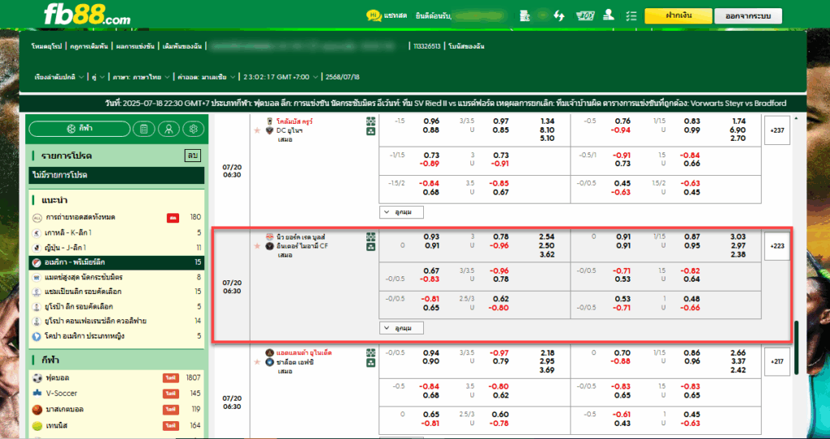Open the settings gear icon in sidebar
Screen dimensions: 830x439
193,129
